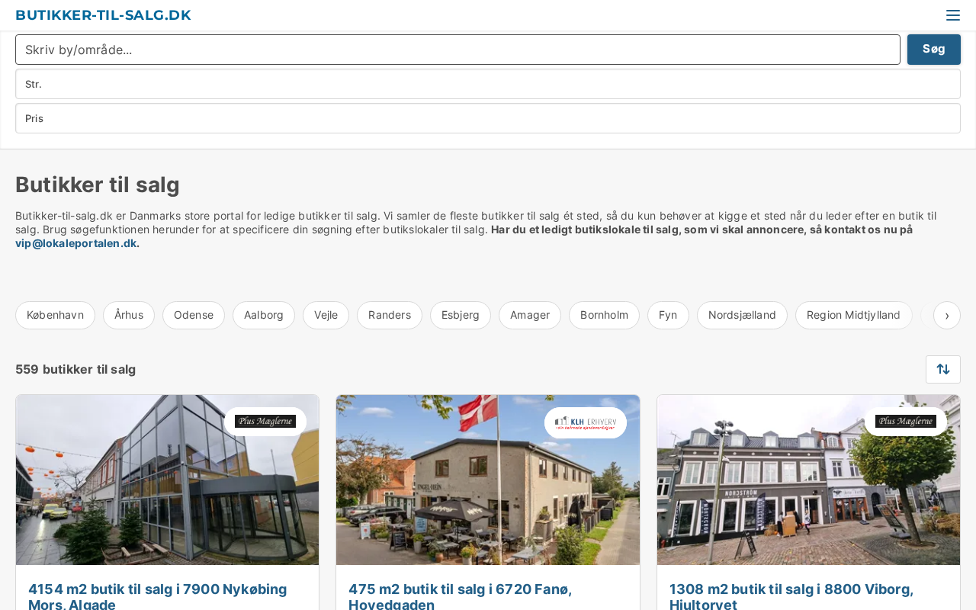Expand the Pris price filter
Screen dimensions: 976x610
click(x=488, y=118)
